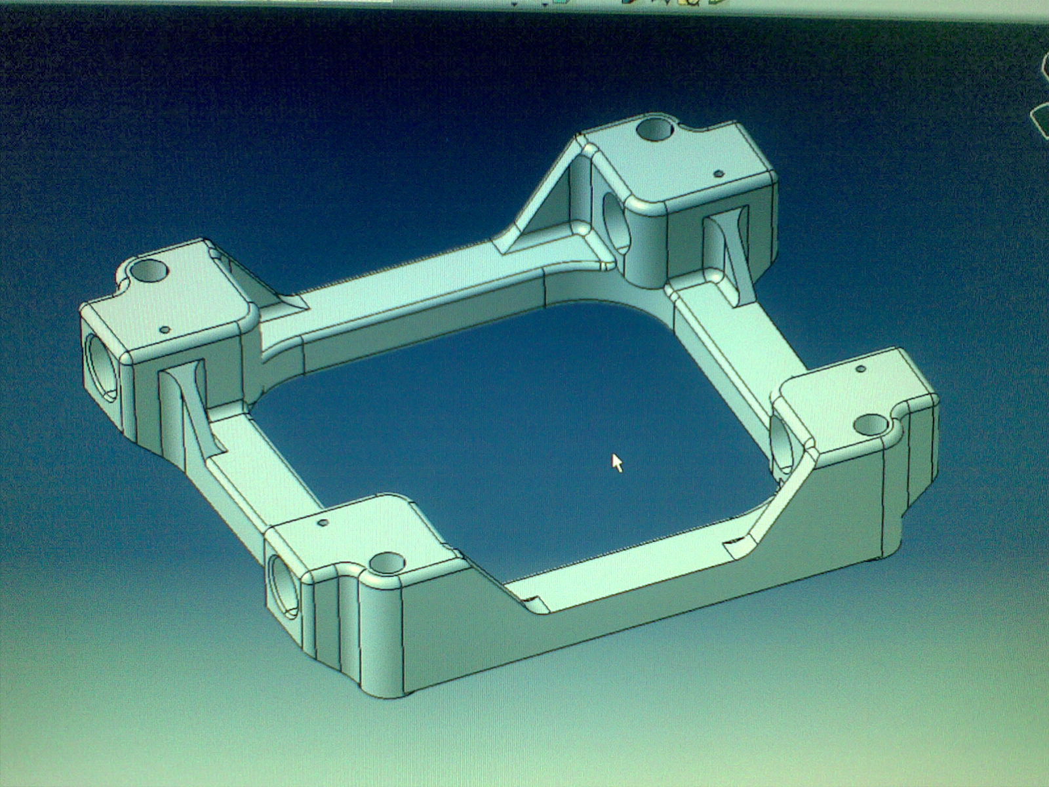Select the large top hole on the rear corner block
Image resolution: width=1049 pixels, height=787 pixels.
click(655, 129)
